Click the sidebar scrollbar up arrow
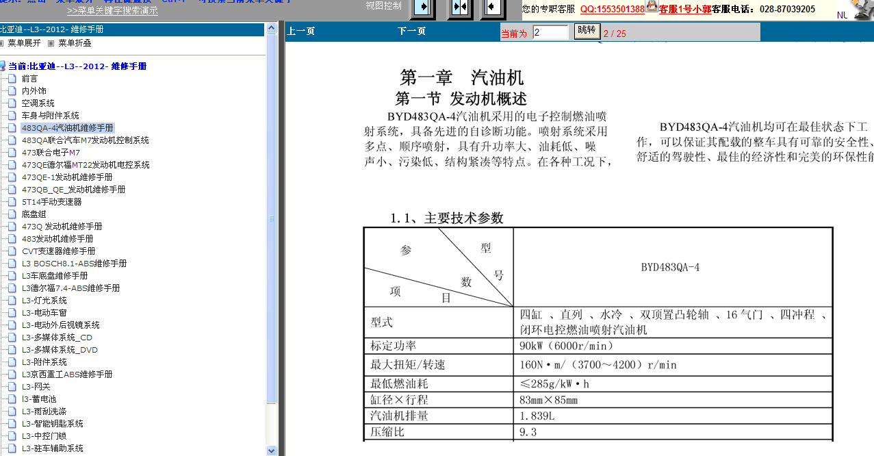The image size is (874, 456). point(271,27)
